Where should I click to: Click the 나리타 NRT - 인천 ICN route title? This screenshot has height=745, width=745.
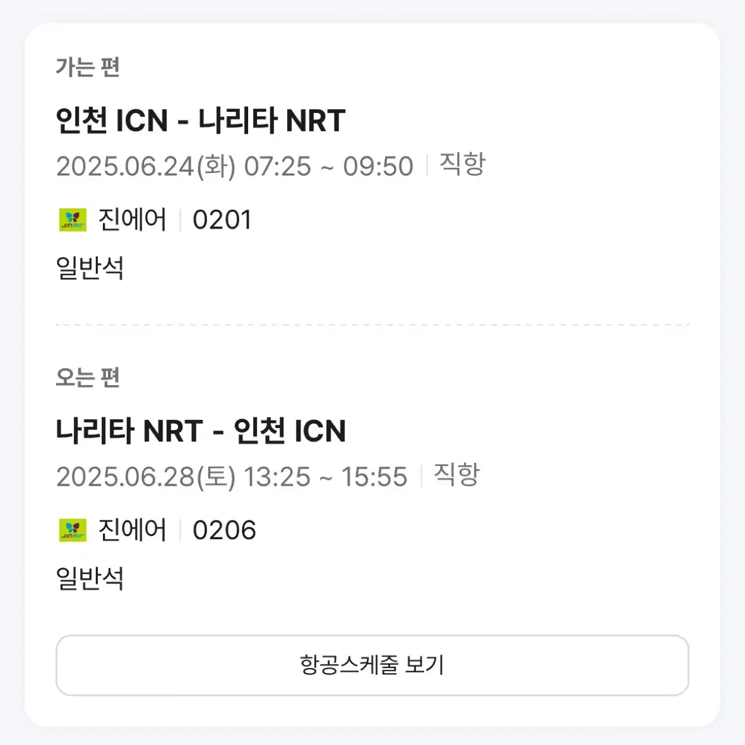(201, 431)
